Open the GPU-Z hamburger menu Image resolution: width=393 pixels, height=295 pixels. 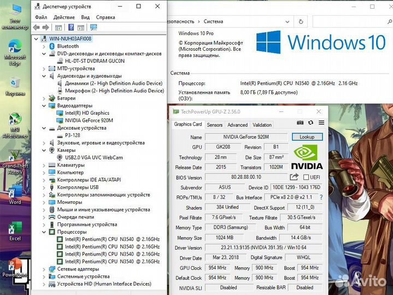tap(321, 123)
